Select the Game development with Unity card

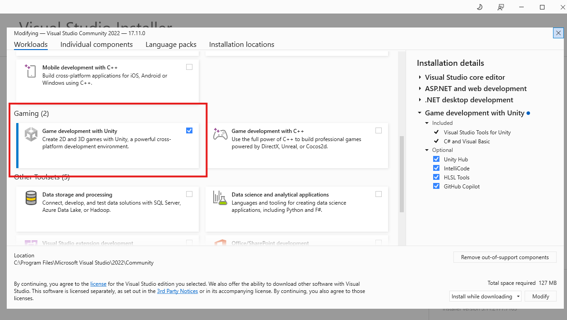click(107, 146)
